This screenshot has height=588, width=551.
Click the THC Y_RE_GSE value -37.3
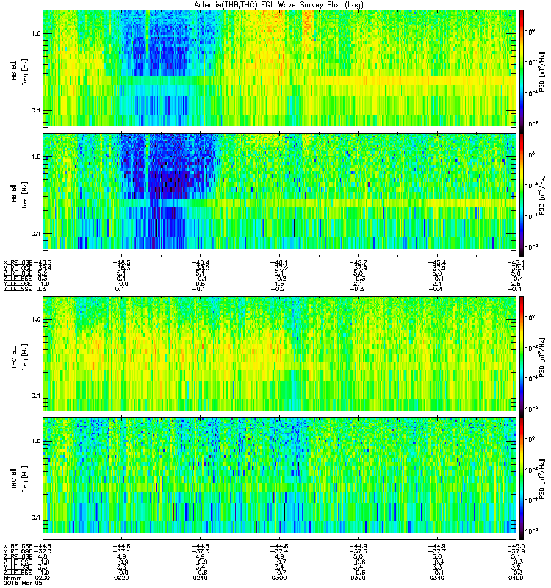(200, 551)
